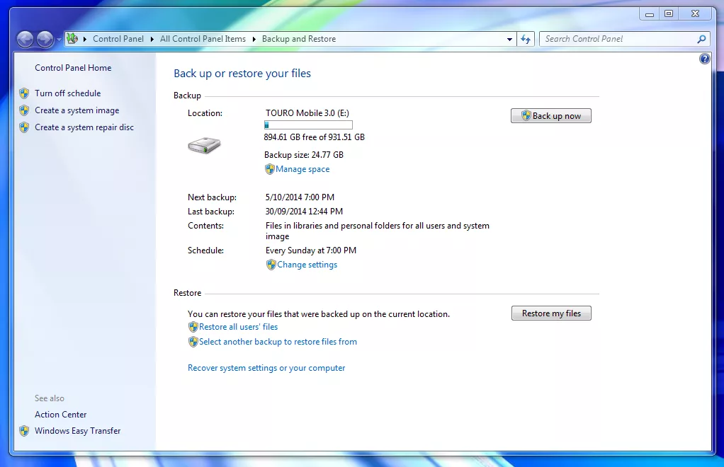Screen dimensions: 724x467
Task: Click the blue Help question mark icon
Action: click(x=703, y=59)
